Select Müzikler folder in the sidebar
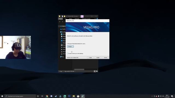This screenshot has width=175, height=98. (63, 43)
